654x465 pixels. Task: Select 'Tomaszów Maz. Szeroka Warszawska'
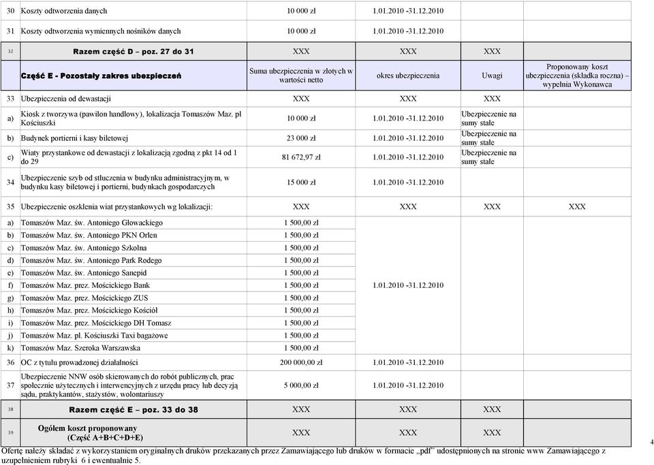[x=80, y=348]
